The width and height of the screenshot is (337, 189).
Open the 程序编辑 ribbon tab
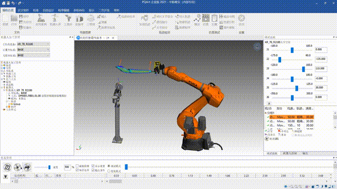(x=64, y=10)
